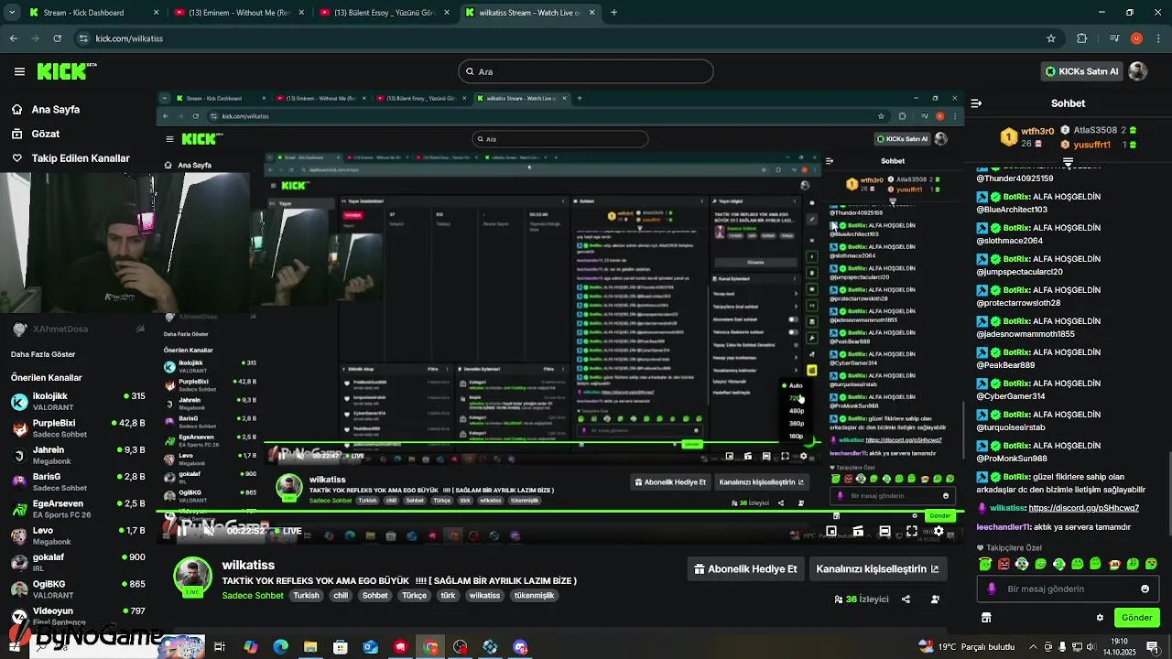Unmute the main stream player volume
Screen dimensions: 1172x659
(x=209, y=530)
